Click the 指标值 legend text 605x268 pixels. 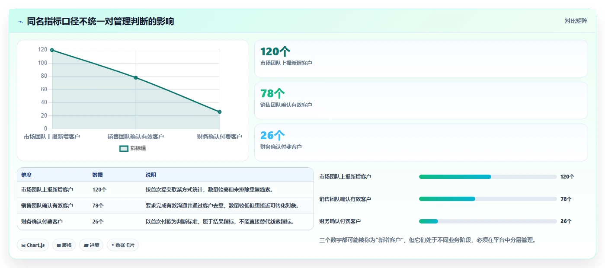(138, 148)
